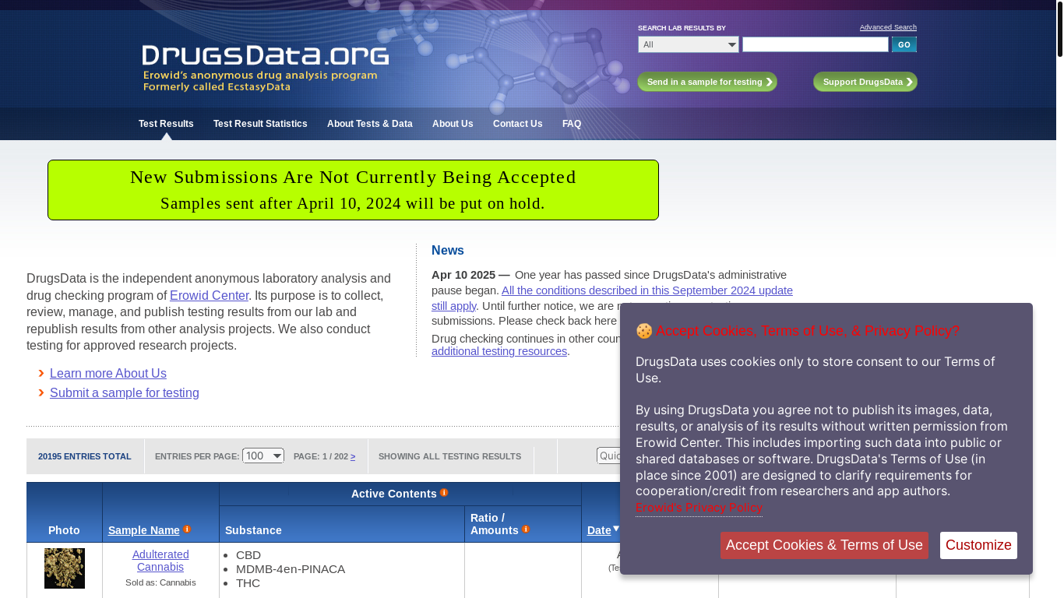Sort by Sample Name column header
This screenshot has height=598, width=1064.
click(144, 530)
